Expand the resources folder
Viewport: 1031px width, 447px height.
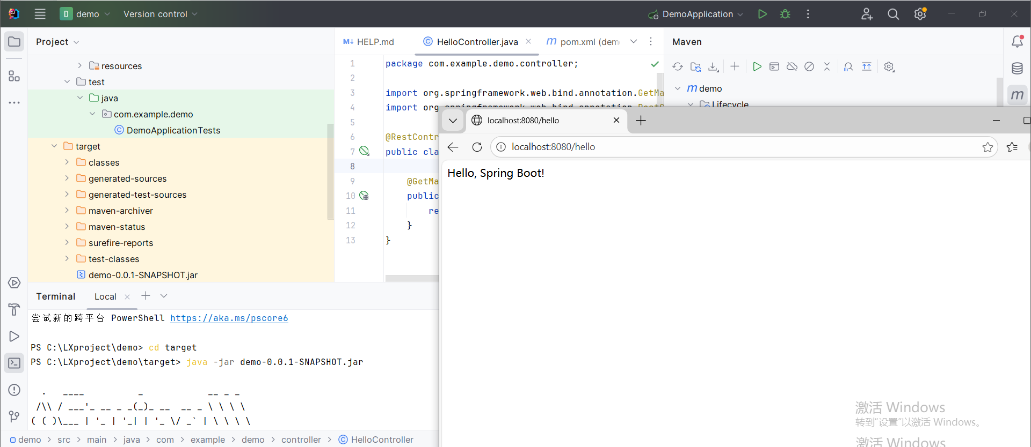coord(79,65)
